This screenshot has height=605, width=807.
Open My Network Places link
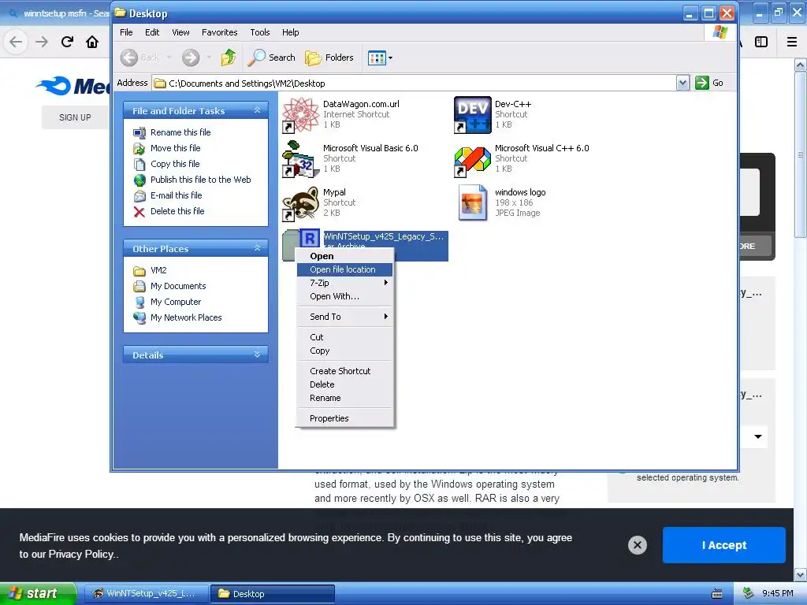(186, 318)
